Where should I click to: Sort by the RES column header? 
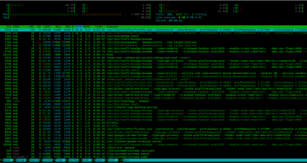coord(58,27)
